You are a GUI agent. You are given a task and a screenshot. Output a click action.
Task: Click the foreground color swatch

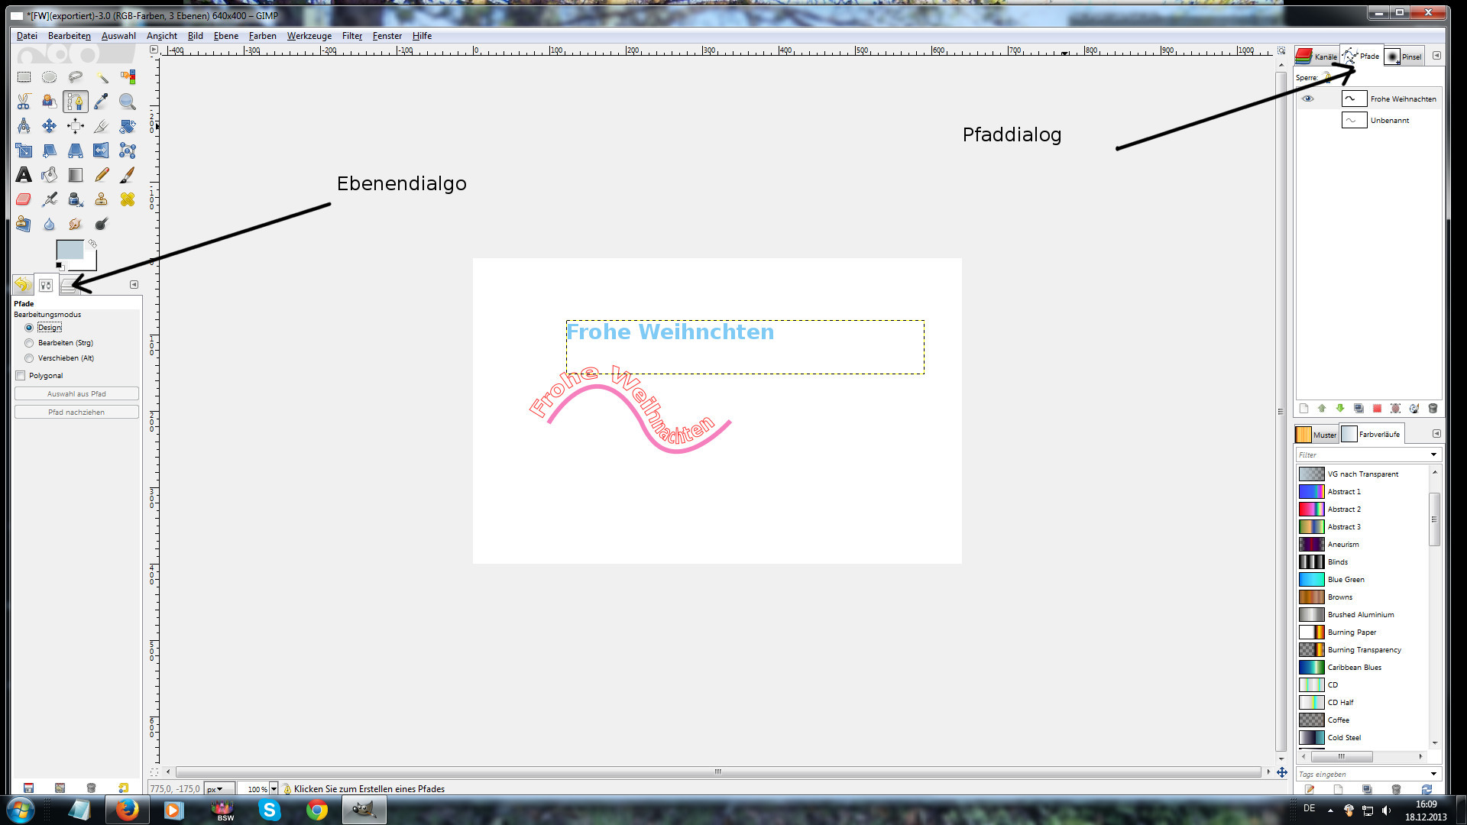tap(69, 250)
